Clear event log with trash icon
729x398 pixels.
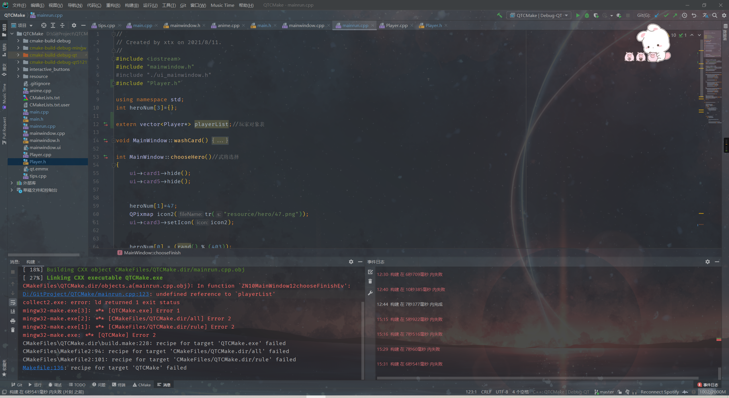[370, 281]
